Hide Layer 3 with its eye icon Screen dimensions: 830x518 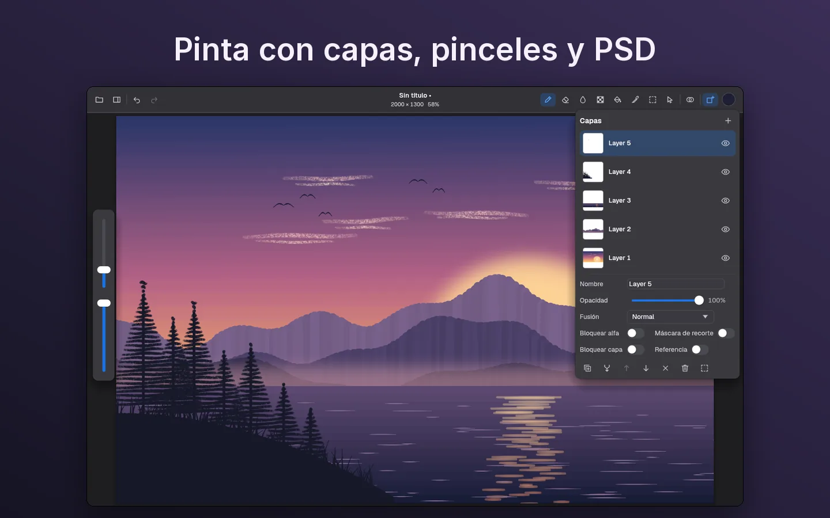pos(726,201)
